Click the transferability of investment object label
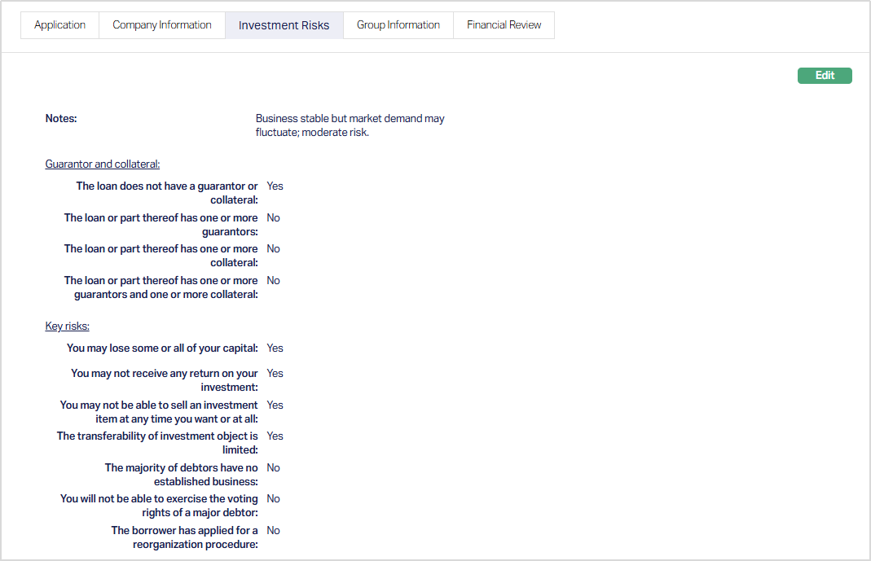This screenshot has width=871, height=561. [157, 443]
